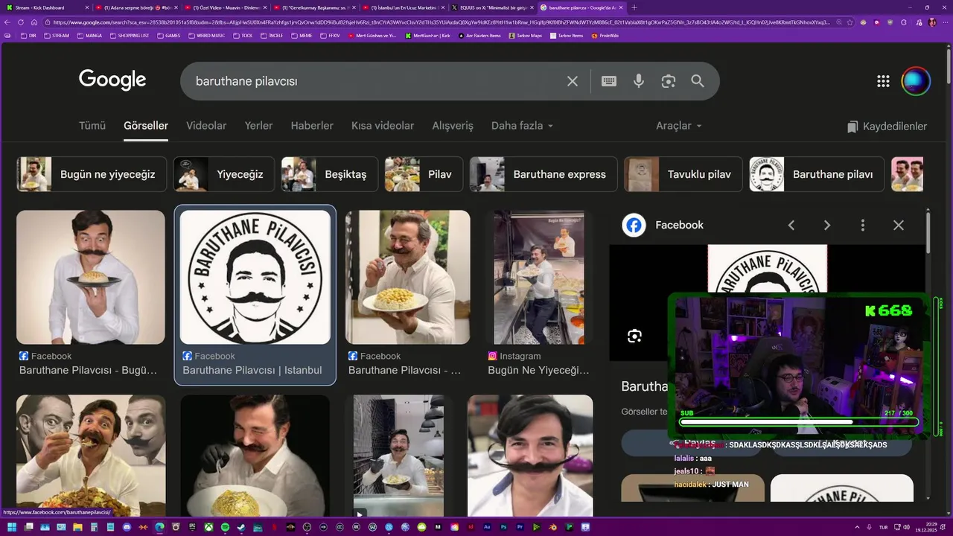Open the Kaydedilenler saved items
This screenshot has width=953, height=536.
(x=887, y=127)
